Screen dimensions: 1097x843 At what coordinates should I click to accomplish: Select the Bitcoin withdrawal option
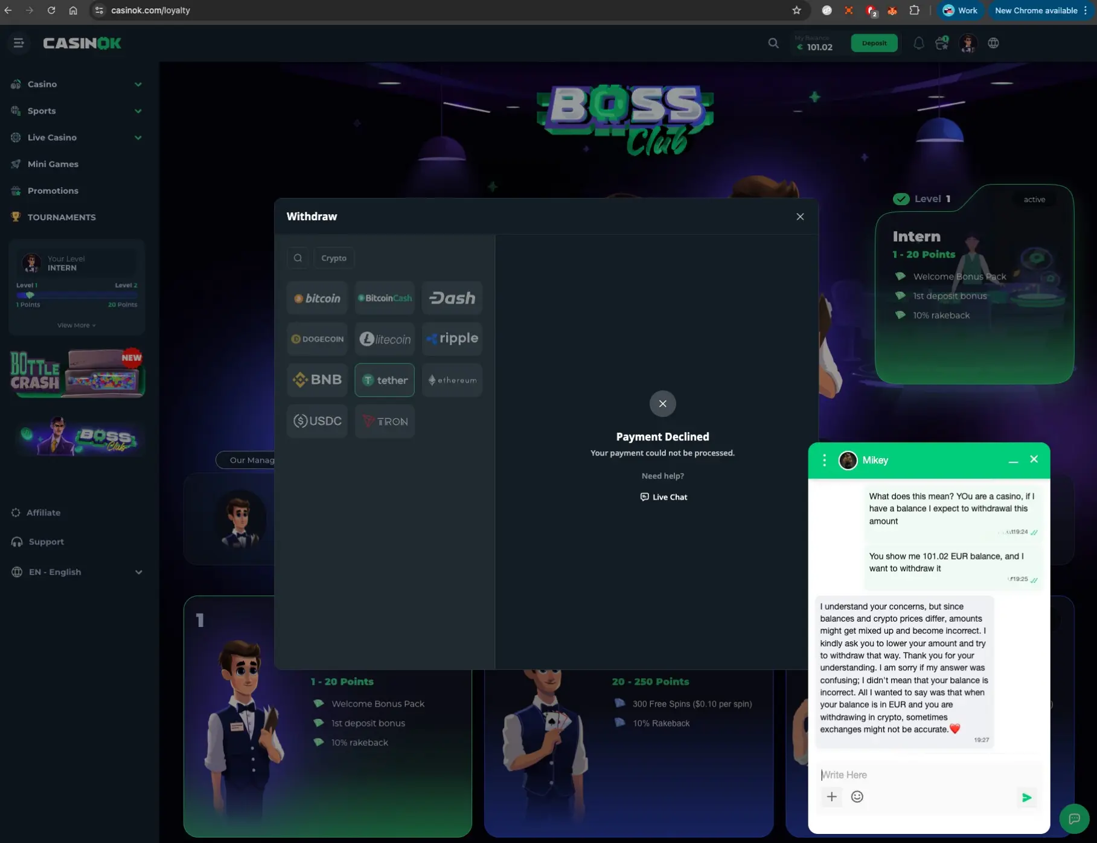pos(317,298)
